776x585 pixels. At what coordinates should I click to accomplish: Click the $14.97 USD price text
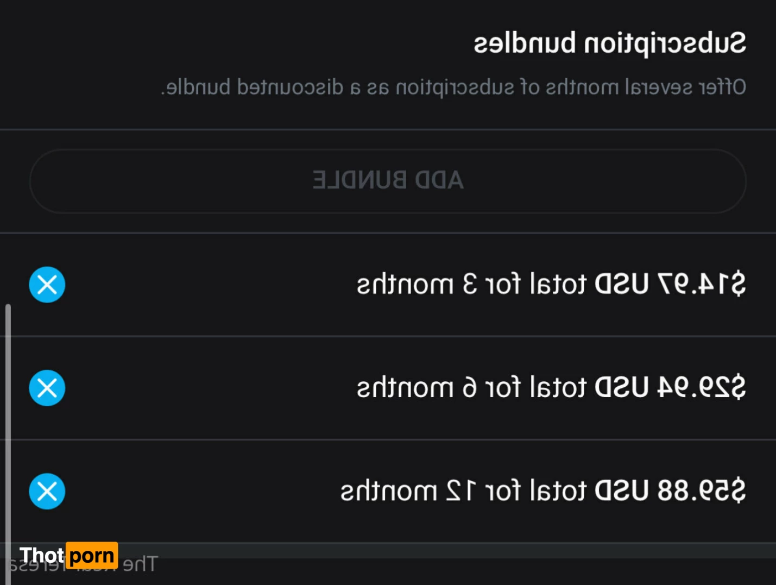tap(670, 285)
